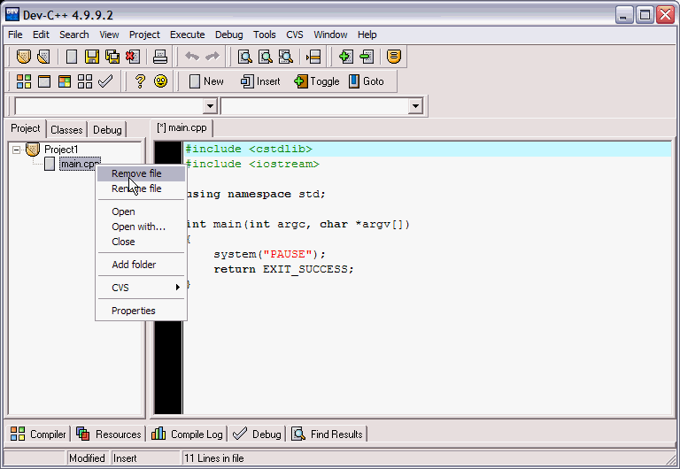The image size is (680, 469).
Task: Open the Compile Log bottom tab
Action: [187, 434]
